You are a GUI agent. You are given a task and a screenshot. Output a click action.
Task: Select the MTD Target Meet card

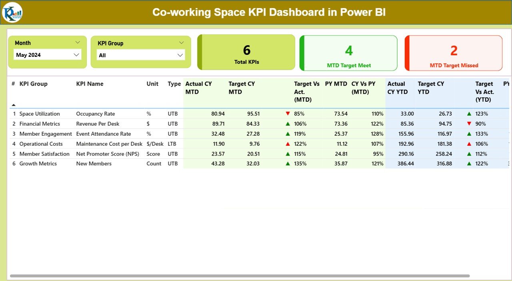[349, 53]
